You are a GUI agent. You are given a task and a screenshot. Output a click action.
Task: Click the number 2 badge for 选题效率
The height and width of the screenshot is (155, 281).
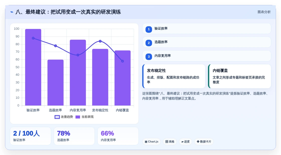(149, 43)
